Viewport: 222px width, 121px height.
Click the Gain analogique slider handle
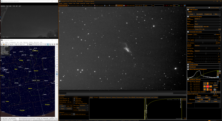(x=203, y=43)
